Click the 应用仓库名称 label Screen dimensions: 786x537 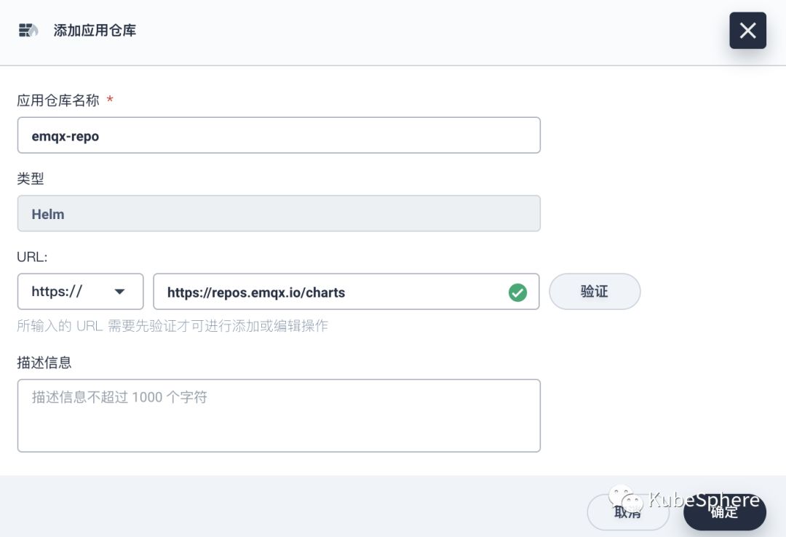(x=58, y=100)
